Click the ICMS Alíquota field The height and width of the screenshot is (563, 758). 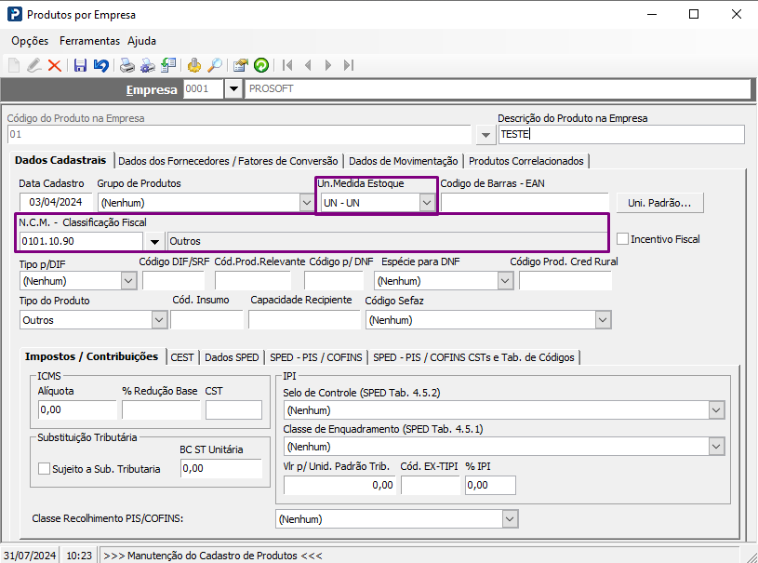pyautogui.click(x=77, y=409)
